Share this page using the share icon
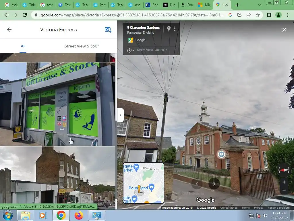Image resolution: width=294 pixels, height=221 pixels. (249, 15)
